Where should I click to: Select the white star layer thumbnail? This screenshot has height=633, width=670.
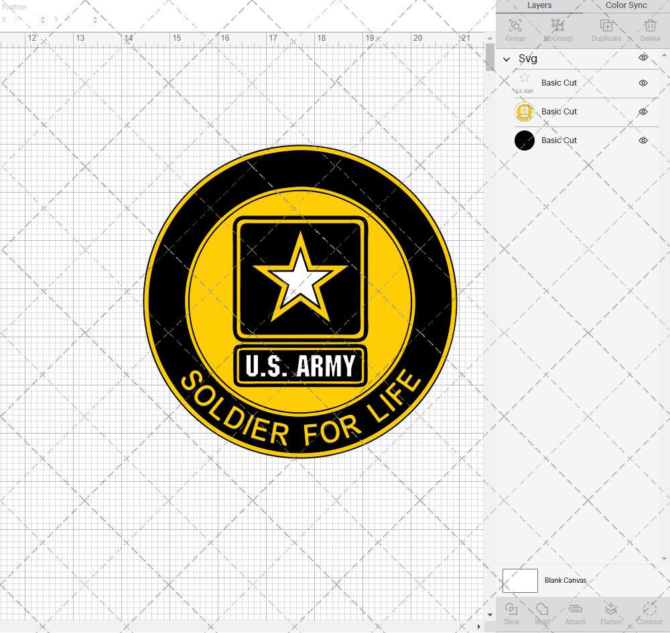[525, 83]
